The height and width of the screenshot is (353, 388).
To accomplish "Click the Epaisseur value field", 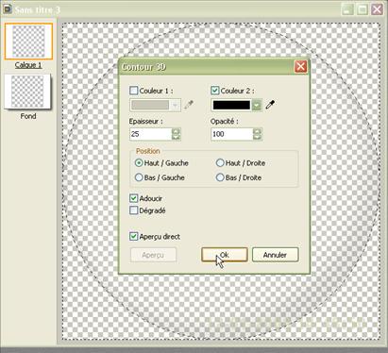I will pyautogui.click(x=150, y=134).
